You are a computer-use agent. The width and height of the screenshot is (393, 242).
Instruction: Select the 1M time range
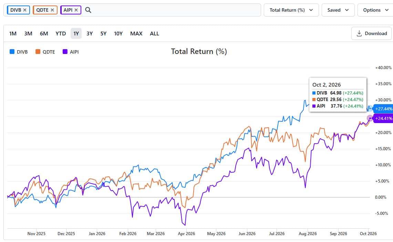pyautogui.click(x=13, y=34)
